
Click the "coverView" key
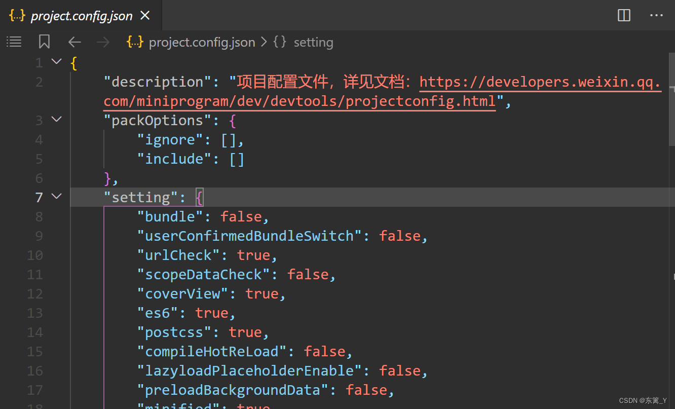[183, 293]
